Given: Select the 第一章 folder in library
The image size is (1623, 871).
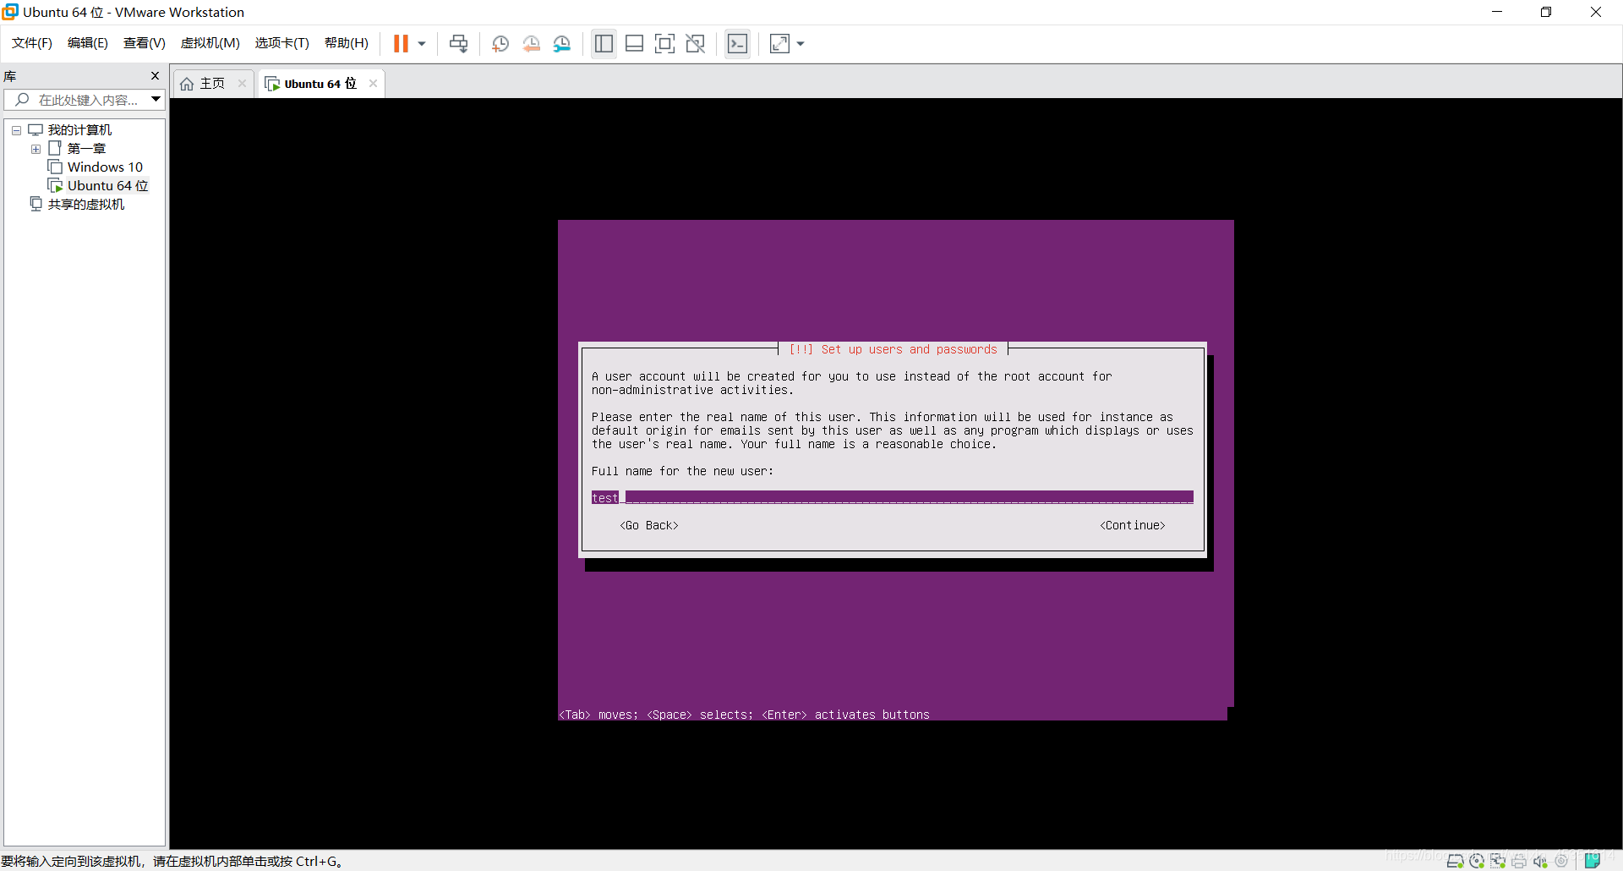Looking at the screenshot, I should tap(86, 149).
